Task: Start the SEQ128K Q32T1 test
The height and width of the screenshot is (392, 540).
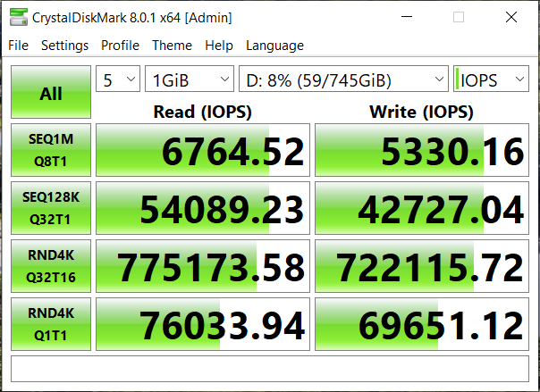Action: click(51, 207)
